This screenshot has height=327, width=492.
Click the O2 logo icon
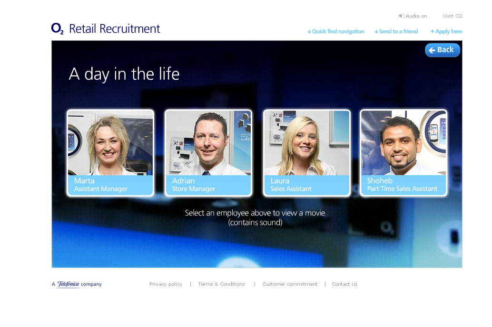point(58,28)
